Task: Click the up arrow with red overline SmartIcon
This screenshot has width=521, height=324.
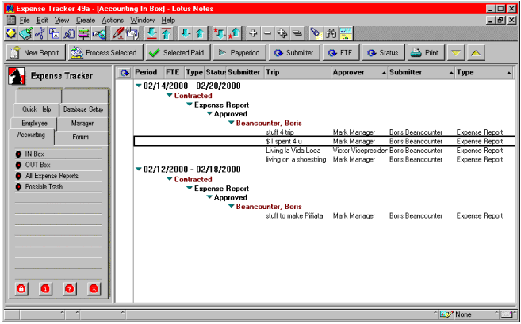Action: (167, 33)
